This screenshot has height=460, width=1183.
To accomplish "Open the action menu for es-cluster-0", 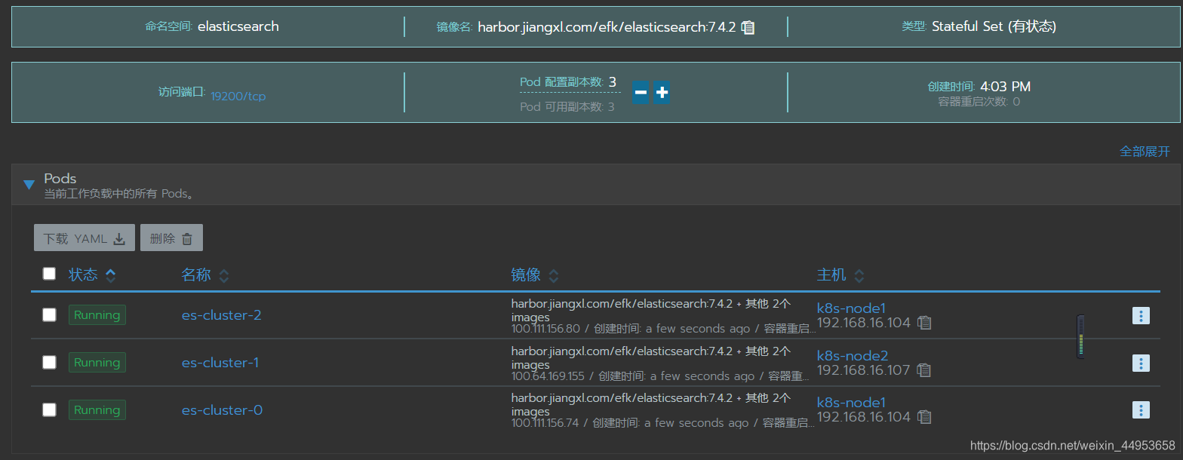I will click(1141, 410).
